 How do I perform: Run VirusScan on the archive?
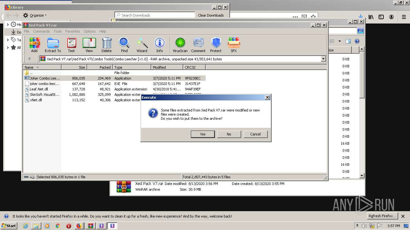tap(180, 45)
